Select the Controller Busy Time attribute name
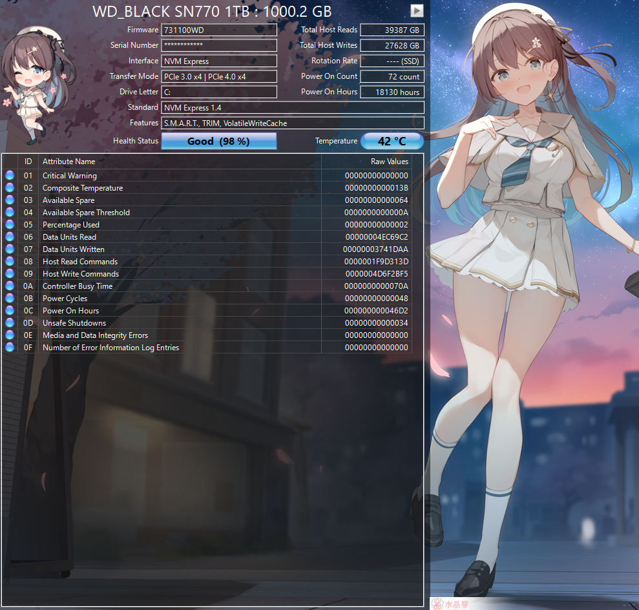This screenshot has width=639, height=610. click(x=78, y=286)
